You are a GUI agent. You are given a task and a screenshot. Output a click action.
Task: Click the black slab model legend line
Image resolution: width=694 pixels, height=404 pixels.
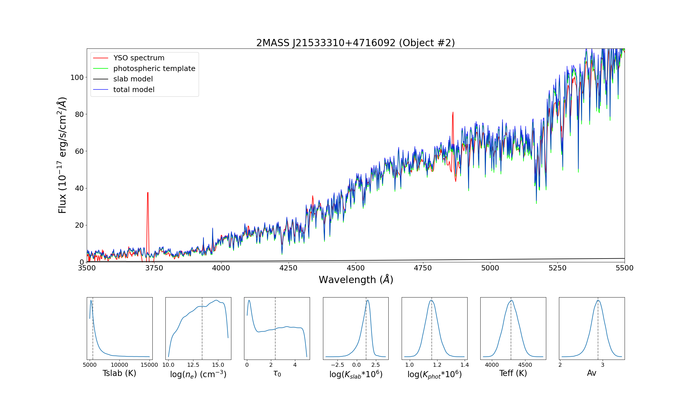(101, 79)
